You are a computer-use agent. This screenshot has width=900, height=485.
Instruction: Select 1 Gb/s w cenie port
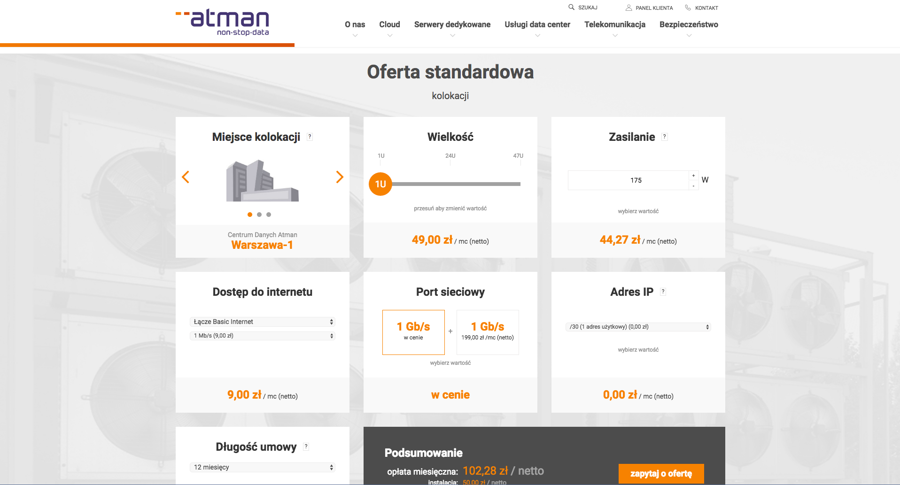(413, 332)
